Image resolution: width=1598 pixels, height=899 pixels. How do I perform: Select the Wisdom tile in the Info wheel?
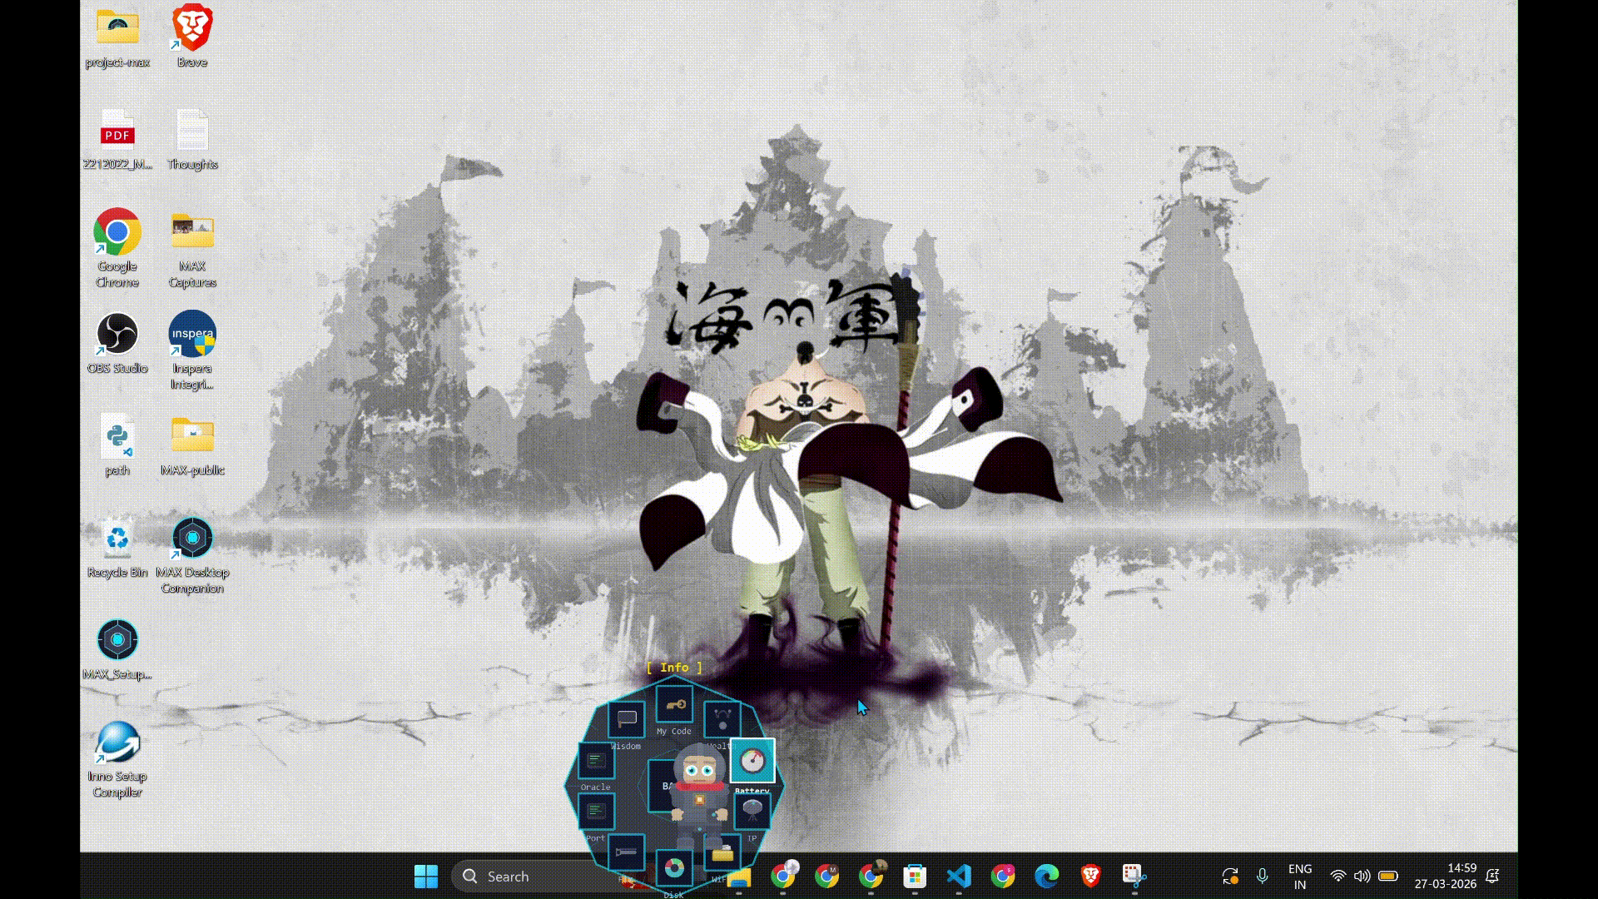tap(627, 719)
